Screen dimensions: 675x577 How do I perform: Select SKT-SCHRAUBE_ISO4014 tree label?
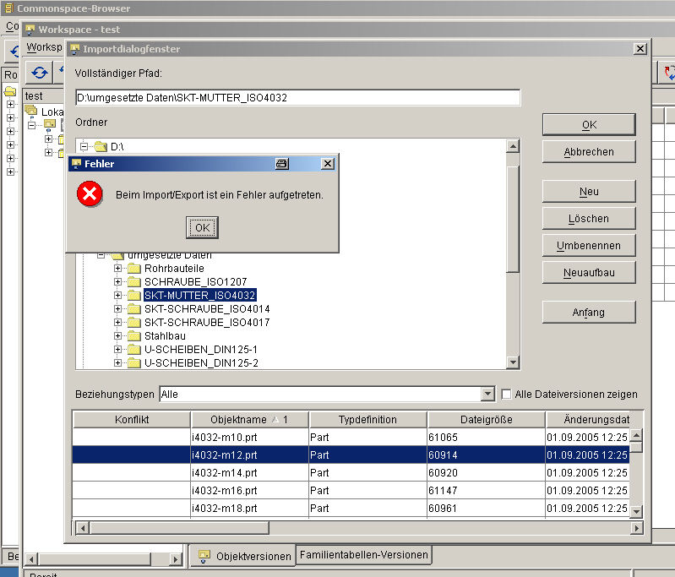(207, 308)
